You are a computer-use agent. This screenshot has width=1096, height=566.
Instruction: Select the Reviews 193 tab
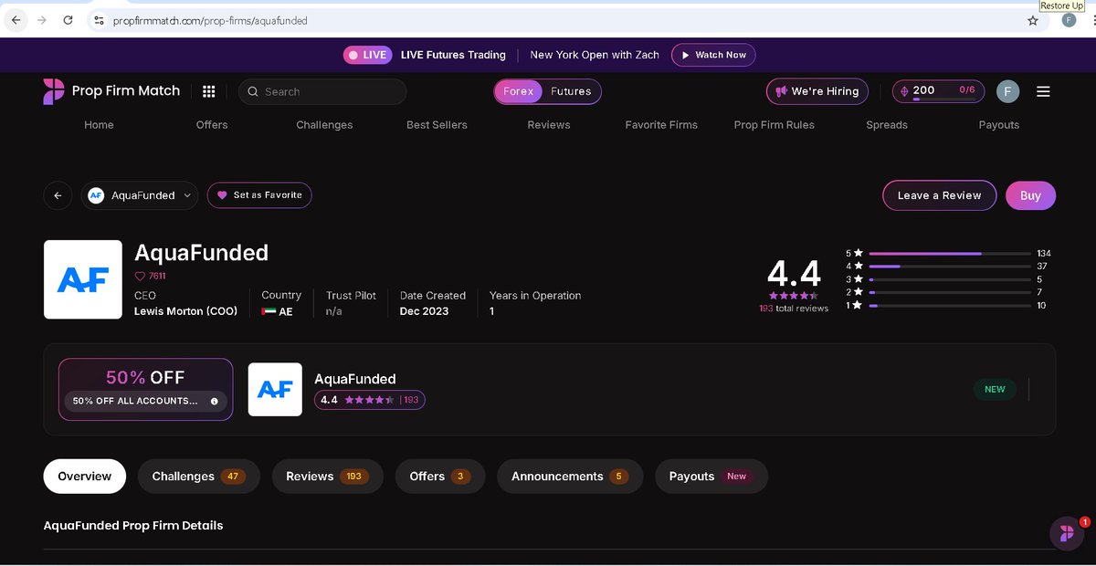[327, 477]
